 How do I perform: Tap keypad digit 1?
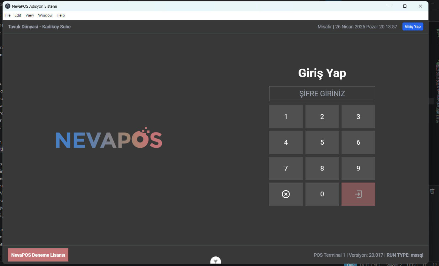[286, 117]
